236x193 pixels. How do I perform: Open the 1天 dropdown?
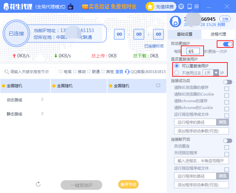pos(211,73)
